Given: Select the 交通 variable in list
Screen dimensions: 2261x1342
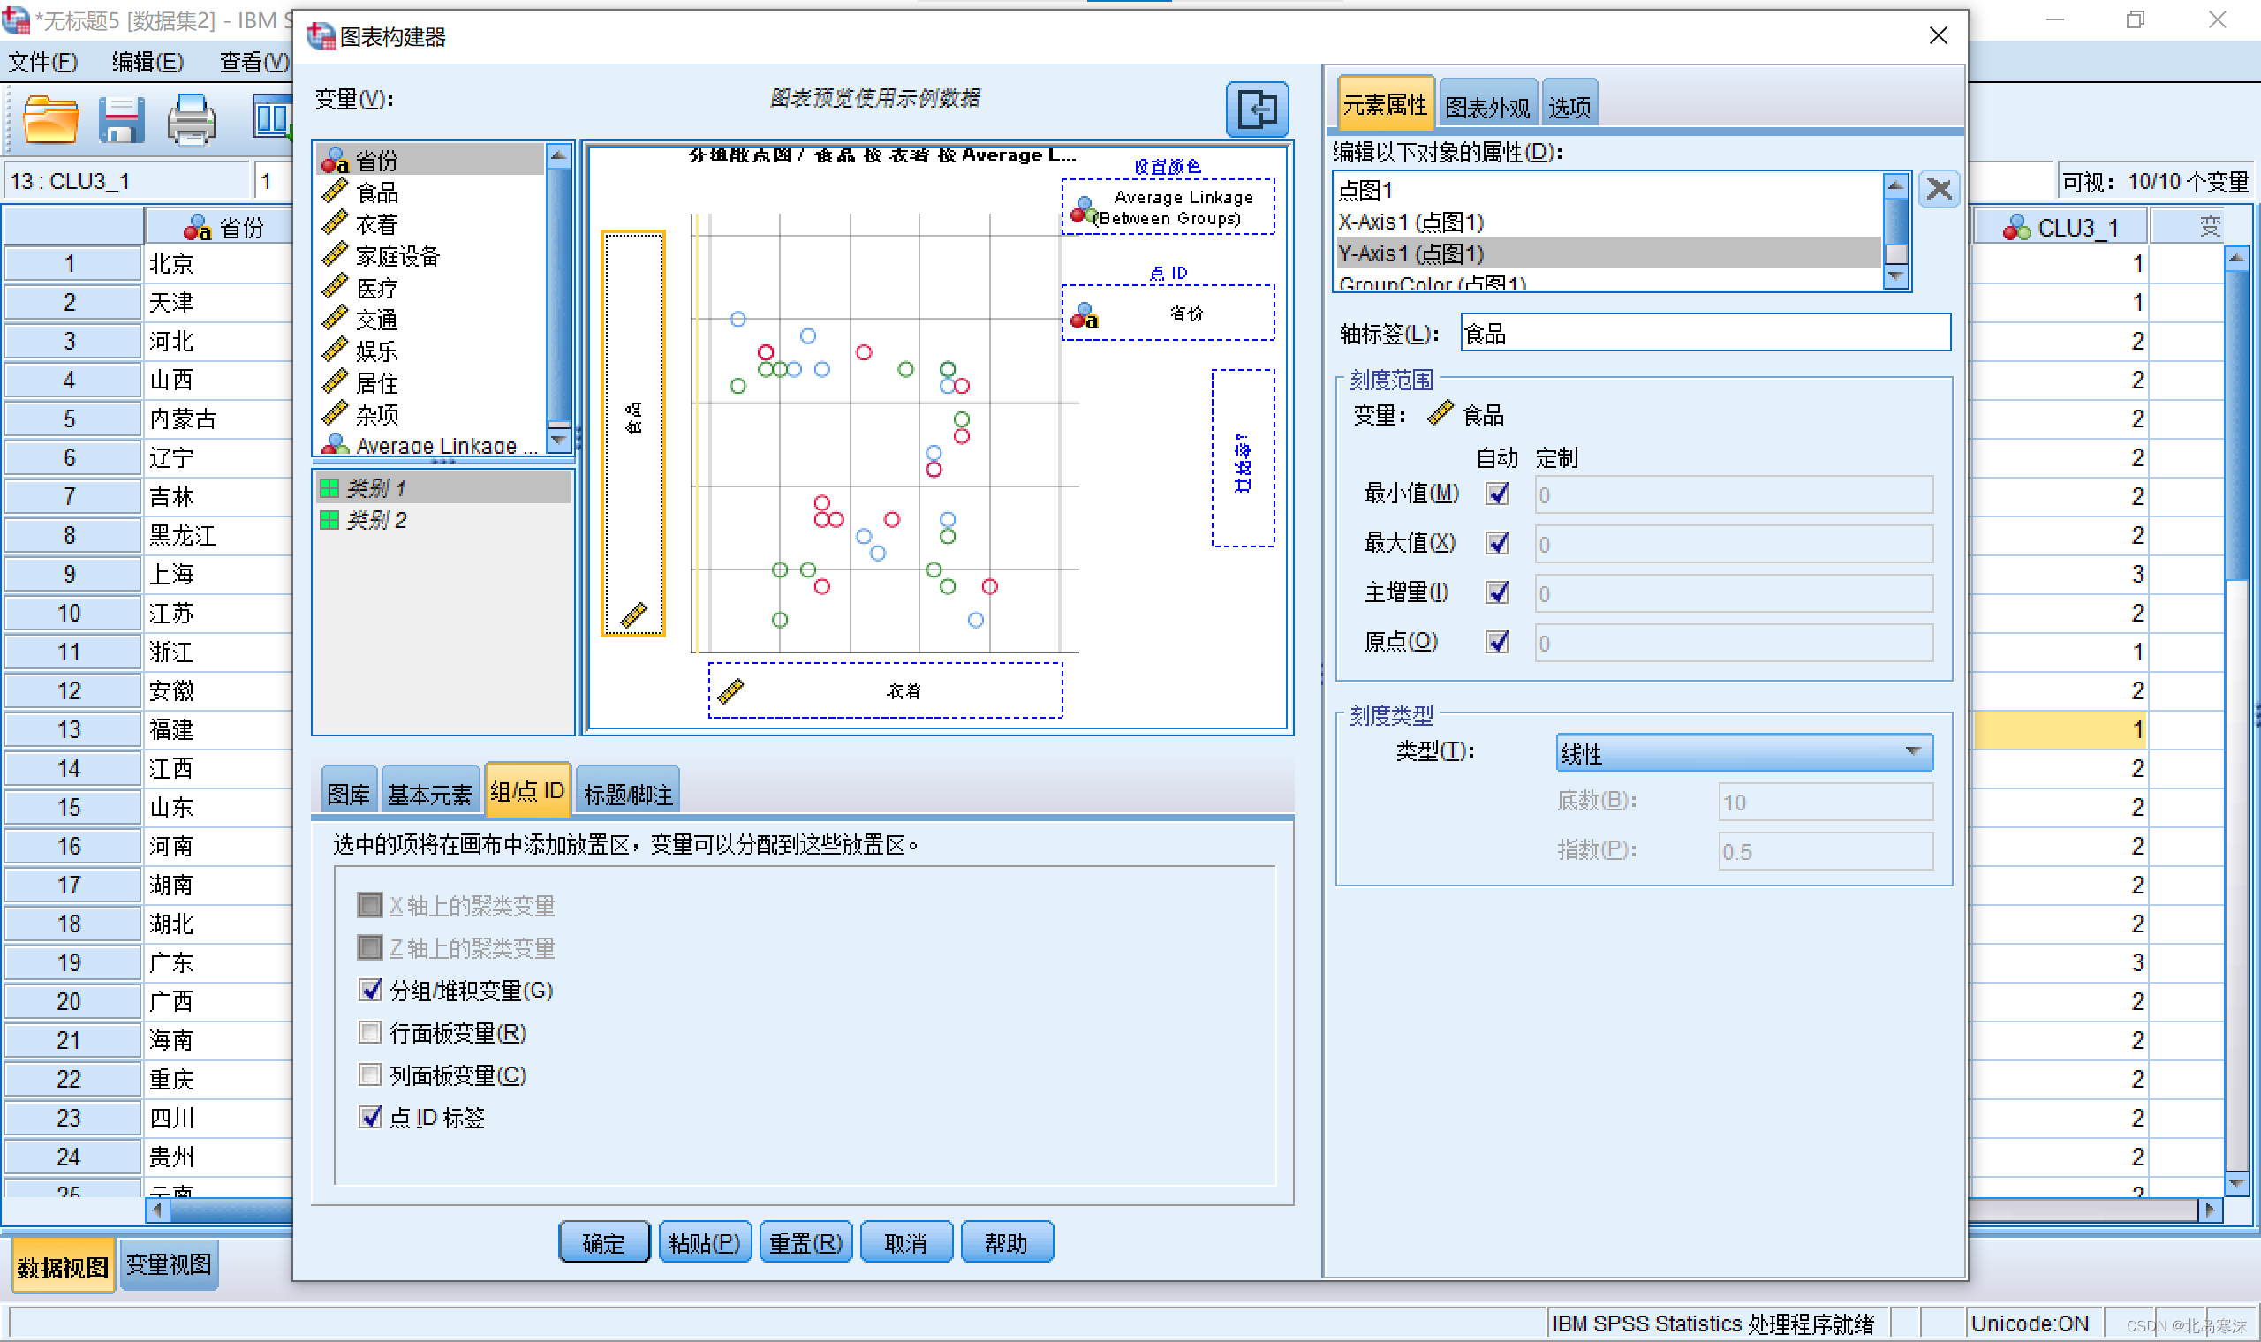Looking at the screenshot, I should [x=431, y=320].
